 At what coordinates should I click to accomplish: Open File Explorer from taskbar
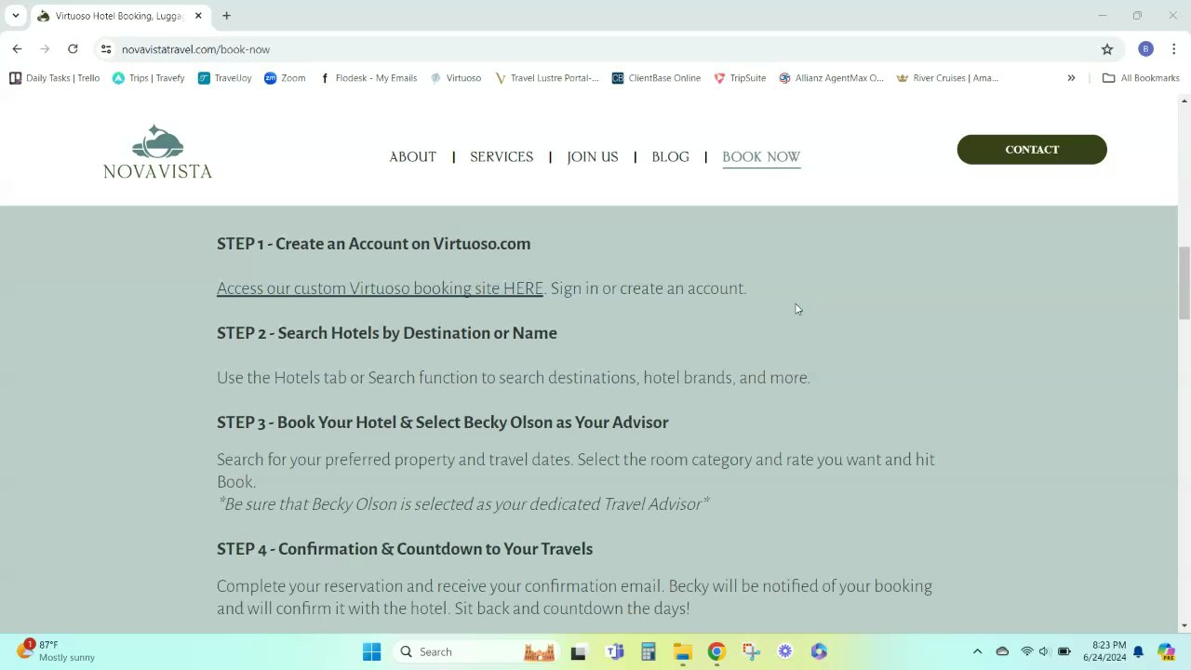682,651
